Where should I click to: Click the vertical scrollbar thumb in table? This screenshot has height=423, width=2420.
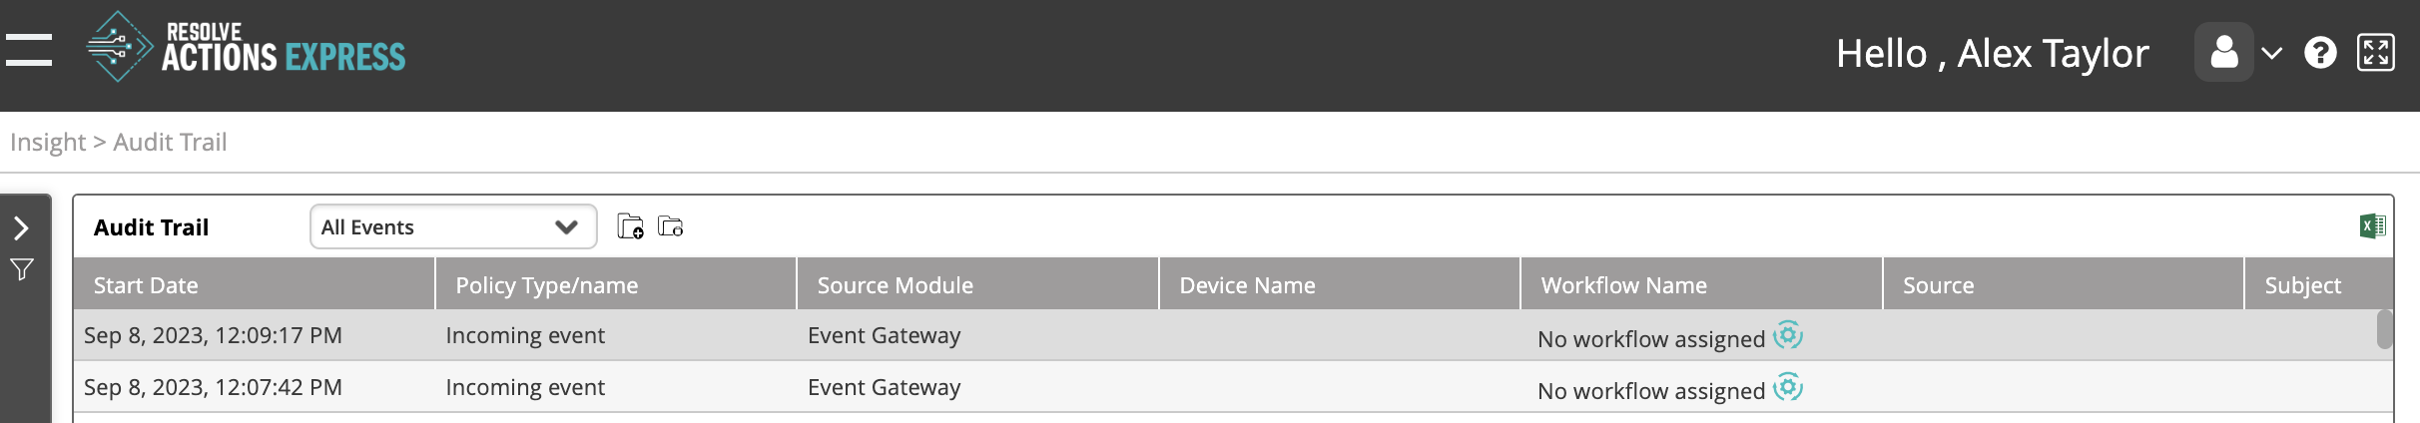(x=2384, y=329)
